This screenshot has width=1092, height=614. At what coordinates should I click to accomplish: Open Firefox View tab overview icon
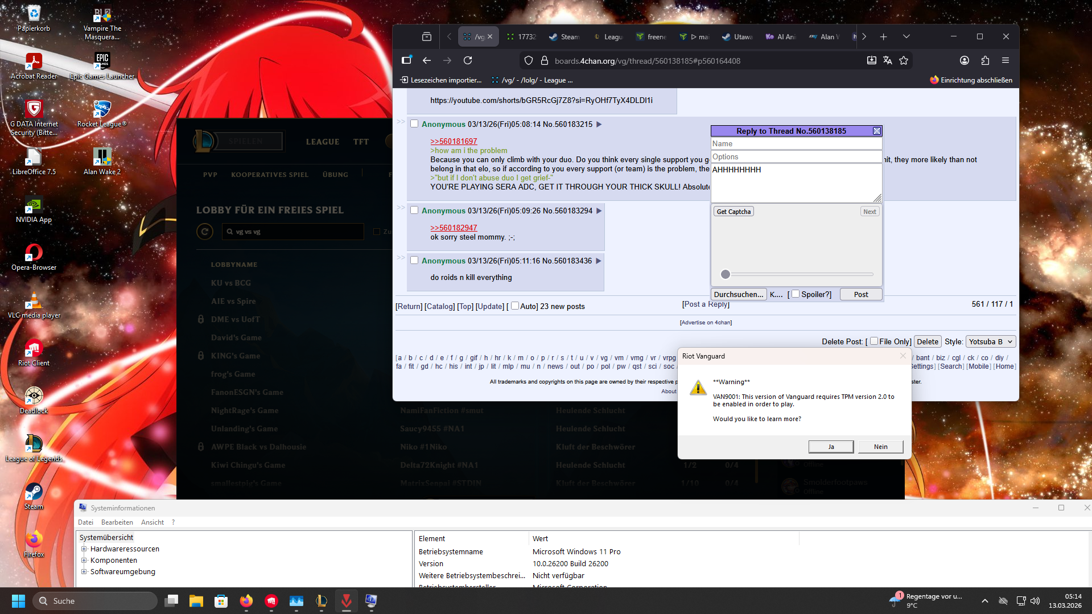coord(427,36)
